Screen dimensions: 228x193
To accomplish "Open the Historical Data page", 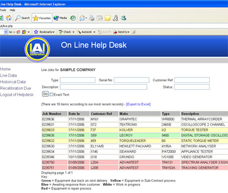I will pyautogui.click(x=13, y=82).
